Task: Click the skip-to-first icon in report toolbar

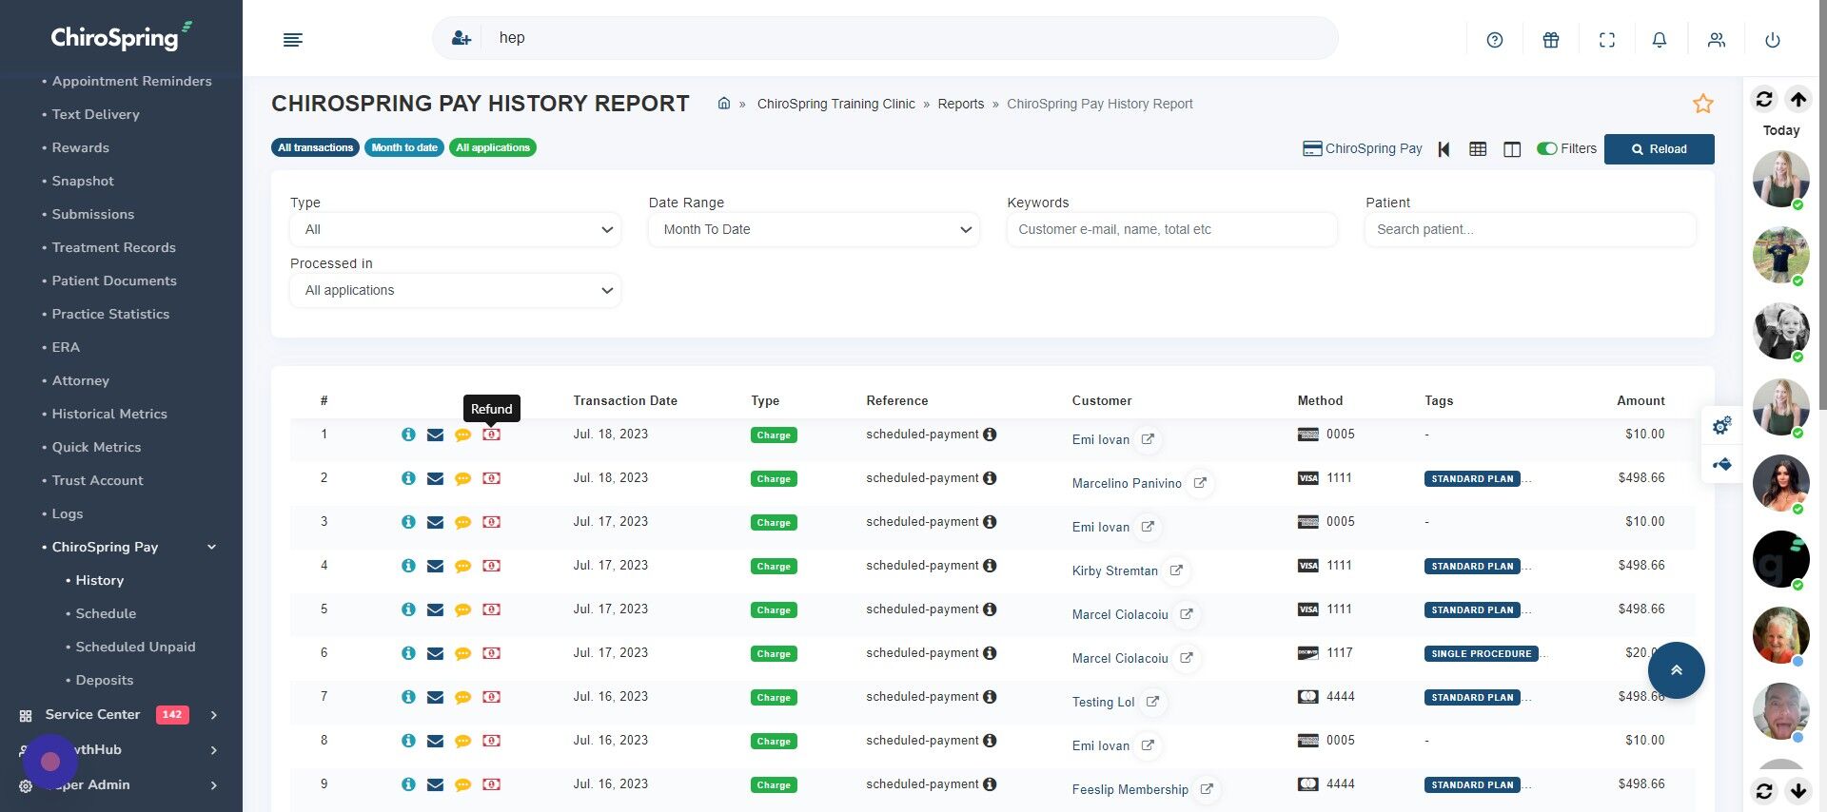Action: [1444, 149]
